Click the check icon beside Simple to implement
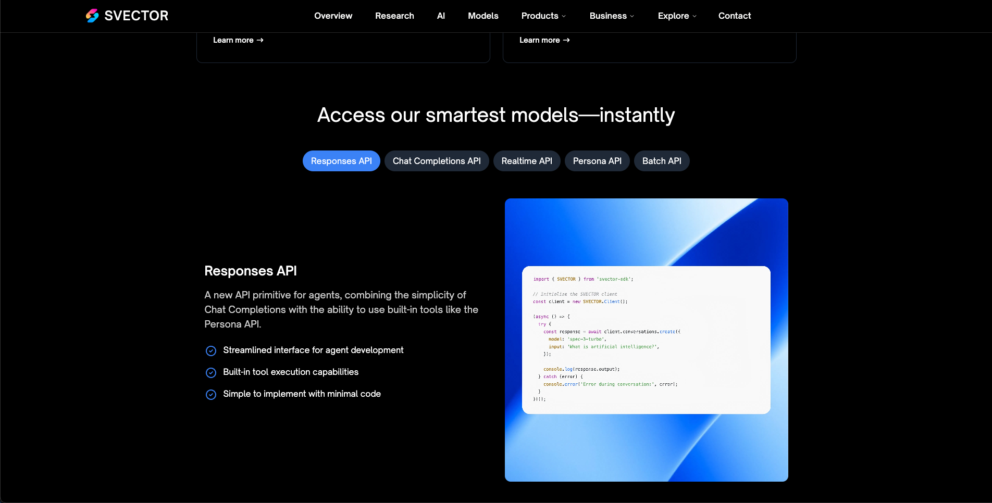Viewport: 992px width, 503px height. pyautogui.click(x=211, y=395)
